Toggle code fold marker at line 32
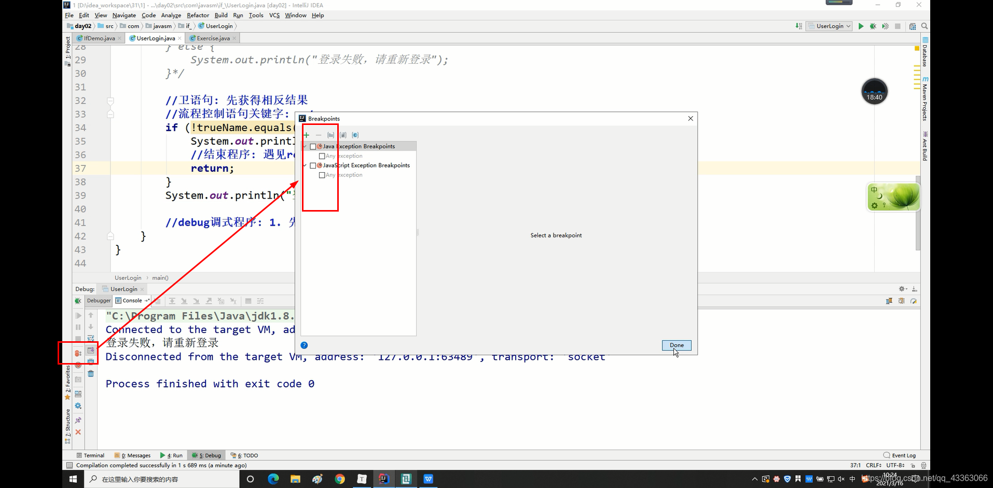Viewport: 993px width, 488px height. 111,101
